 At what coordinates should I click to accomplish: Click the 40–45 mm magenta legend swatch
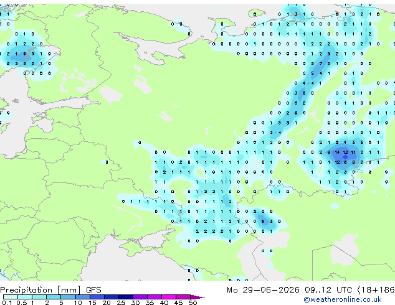[x=169, y=297]
